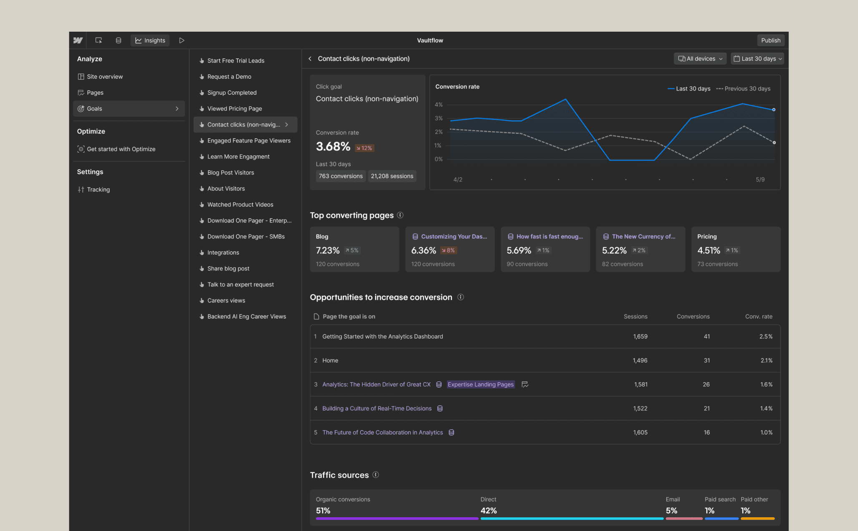Select the Start Free Trial Leads goal
858x531 pixels.
click(x=245, y=61)
